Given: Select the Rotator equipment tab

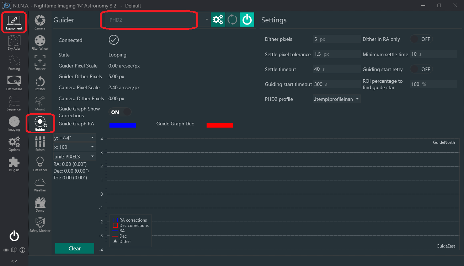Looking at the screenshot, I should (x=40, y=83).
